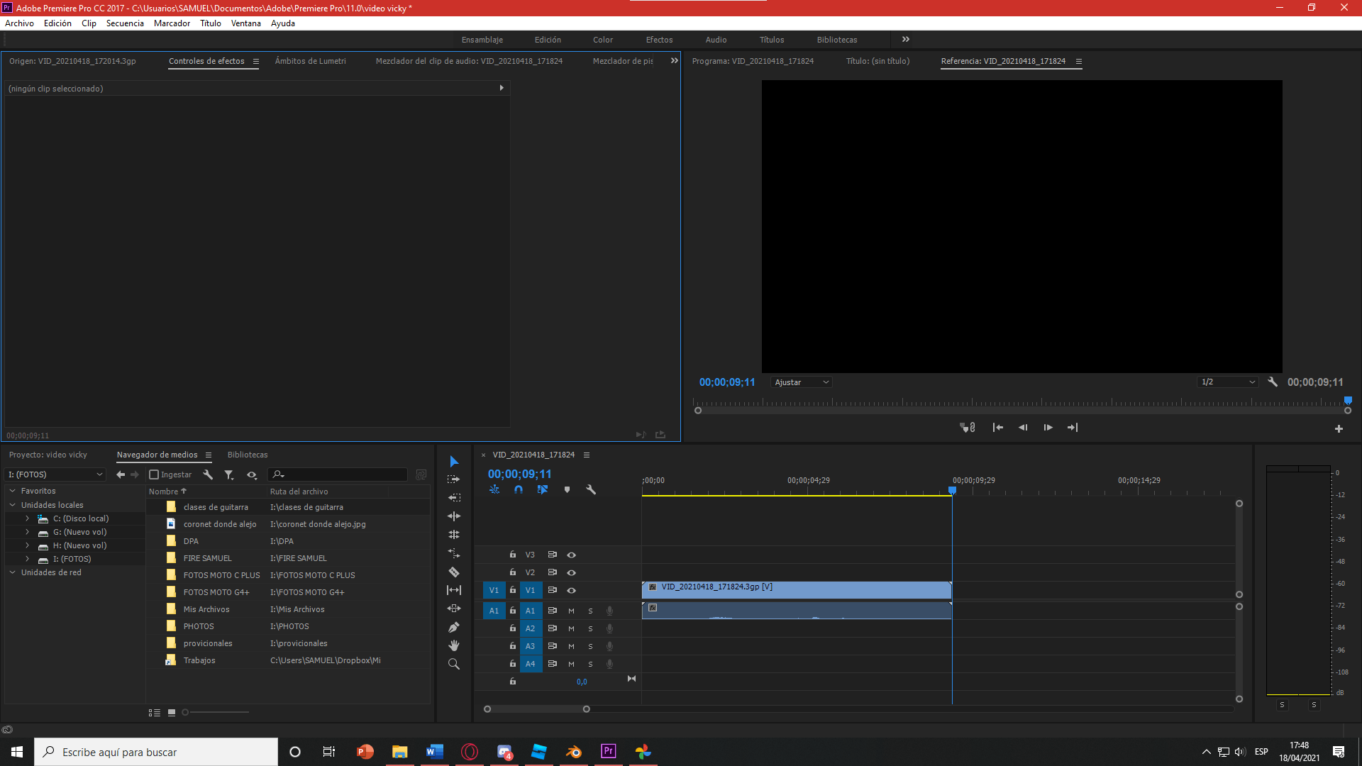Open the 1/2 playback resolution dropdown
The width and height of the screenshot is (1362, 766).
point(1227,382)
